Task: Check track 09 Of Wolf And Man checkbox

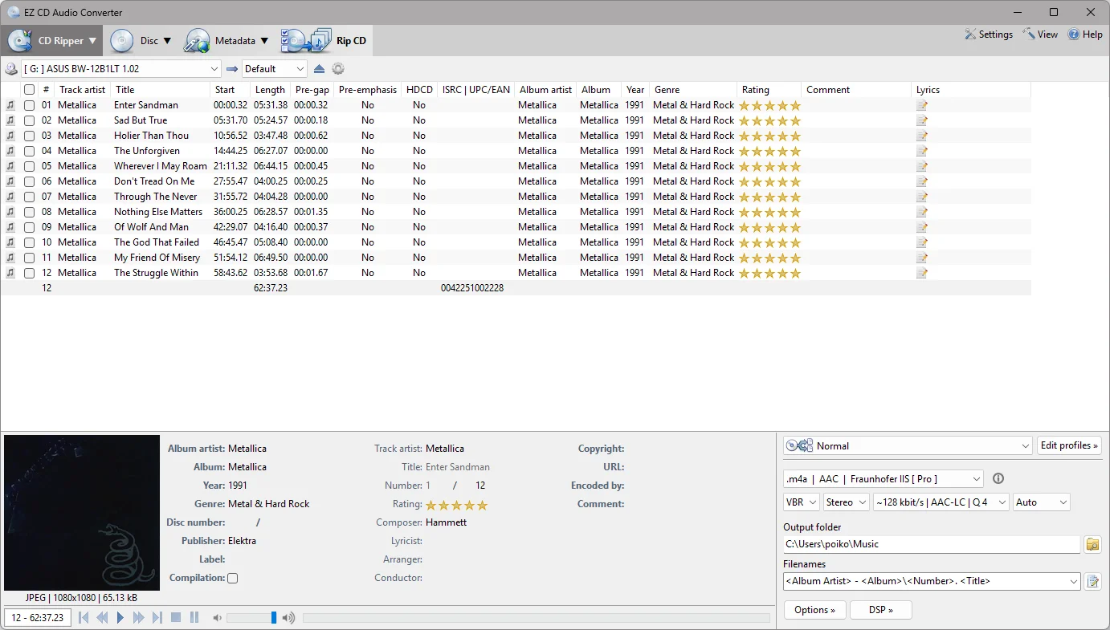Action: pyautogui.click(x=30, y=227)
